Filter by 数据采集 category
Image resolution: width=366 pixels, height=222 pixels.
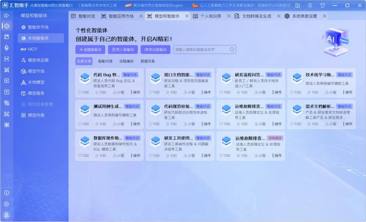click(x=147, y=61)
